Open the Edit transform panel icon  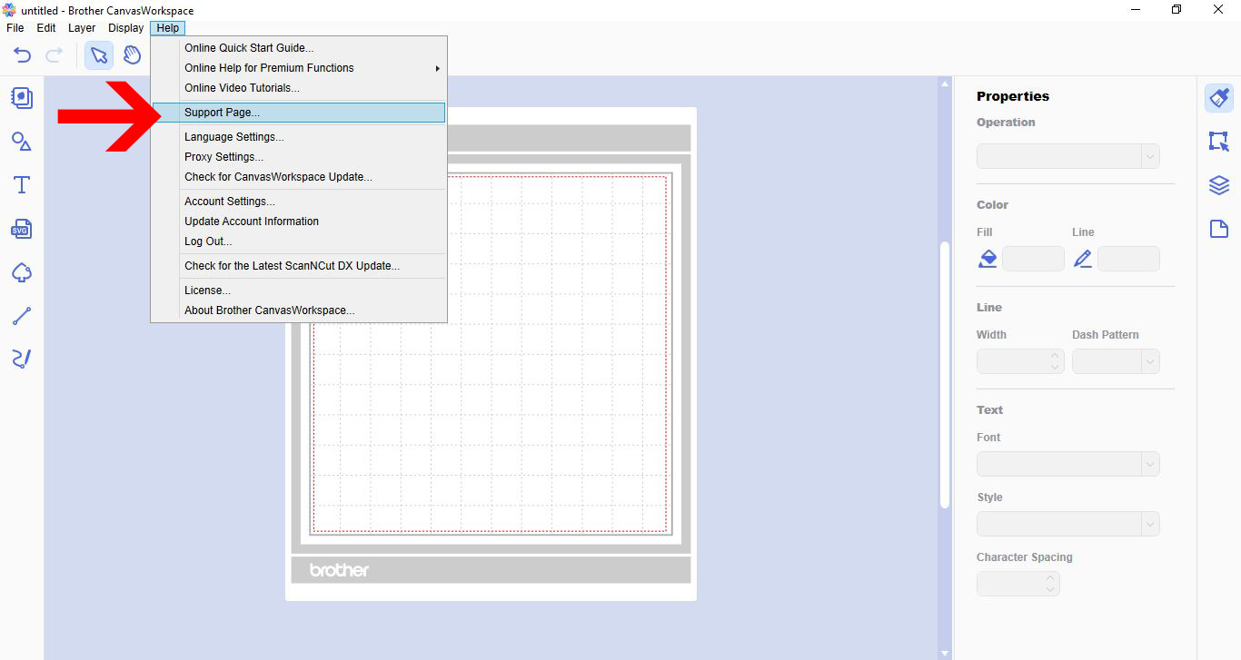(1219, 142)
